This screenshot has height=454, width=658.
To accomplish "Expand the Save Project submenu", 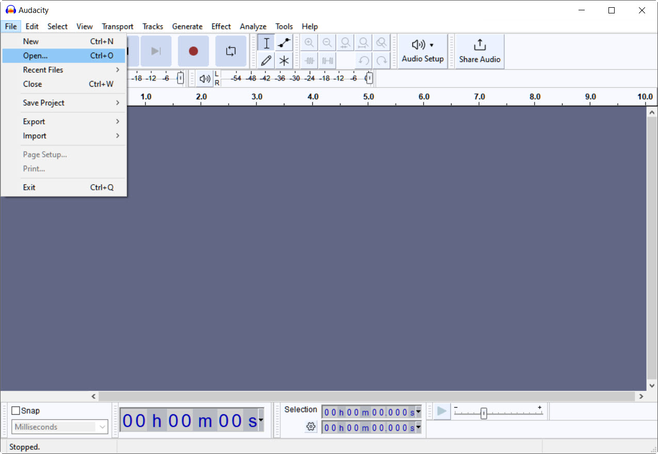I will [x=63, y=103].
